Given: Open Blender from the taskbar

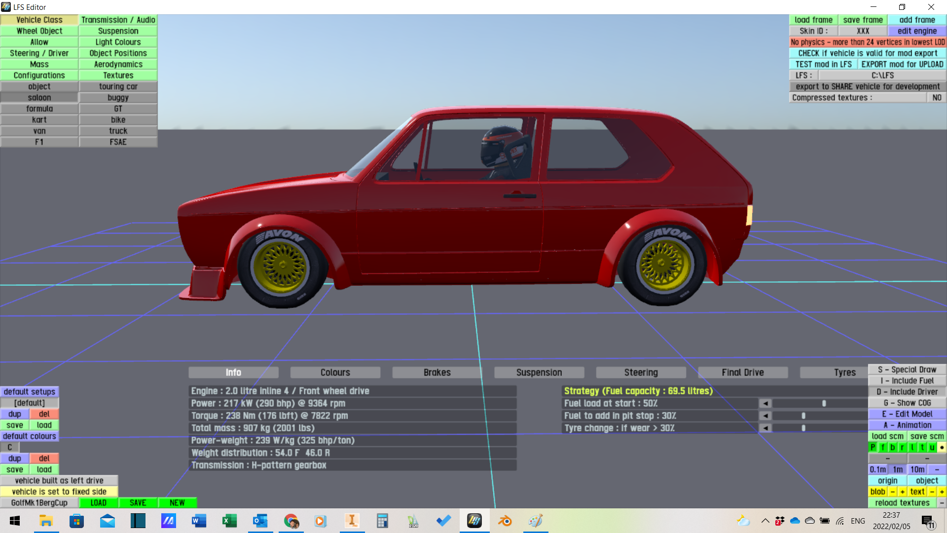Looking at the screenshot, I should (x=505, y=521).
